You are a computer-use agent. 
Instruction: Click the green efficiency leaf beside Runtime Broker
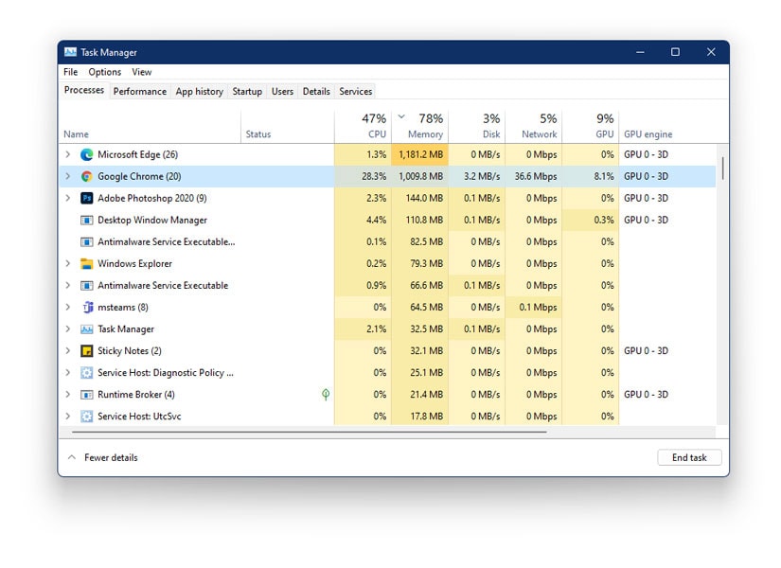(325, 394)
